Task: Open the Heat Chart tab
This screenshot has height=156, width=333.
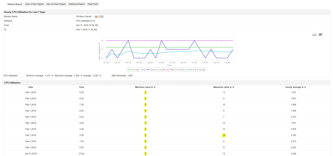Action: tap(93, 4)
